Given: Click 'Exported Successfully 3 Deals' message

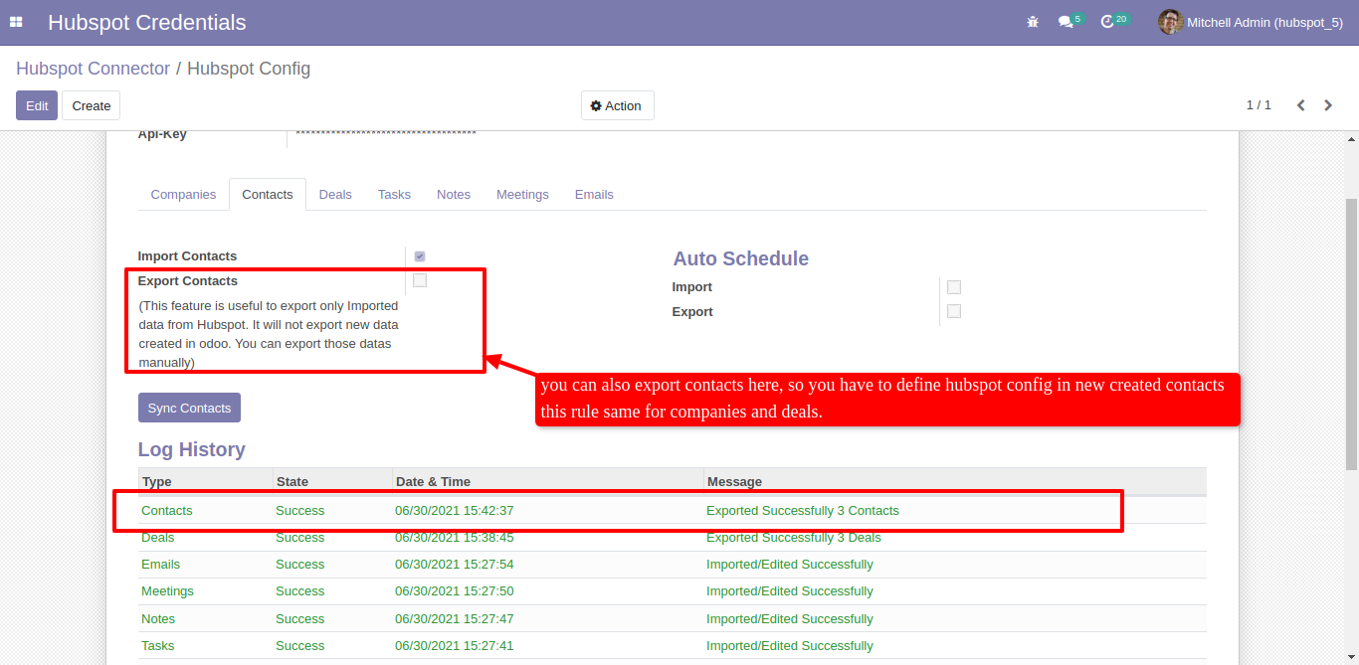Looking at the screenshot, I should coord(794,537).
